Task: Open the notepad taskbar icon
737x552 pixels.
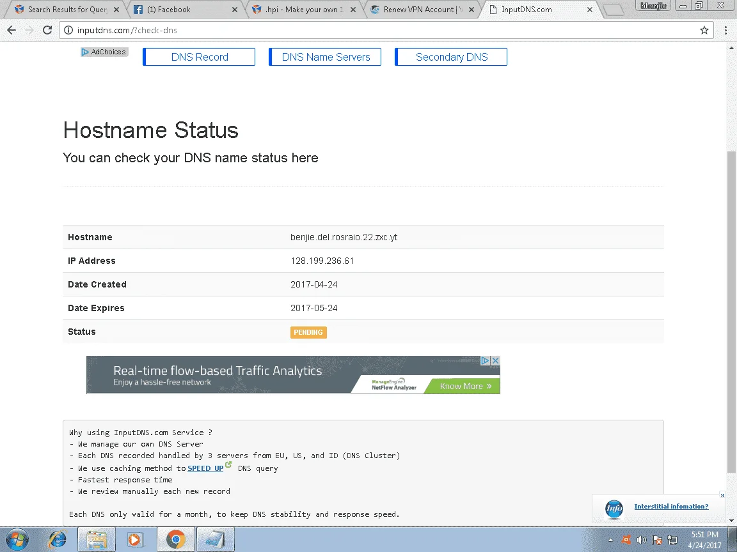Action: 215,540
